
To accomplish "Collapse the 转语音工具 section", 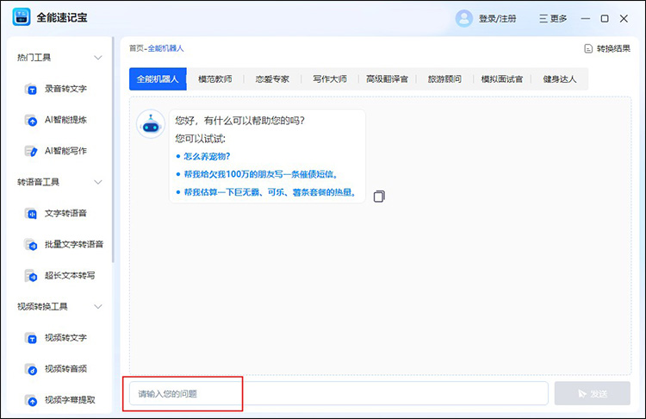I will click(97, 182).
